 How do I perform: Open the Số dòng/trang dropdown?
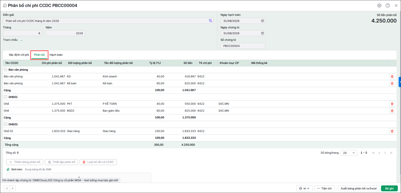tap(349, 153)
